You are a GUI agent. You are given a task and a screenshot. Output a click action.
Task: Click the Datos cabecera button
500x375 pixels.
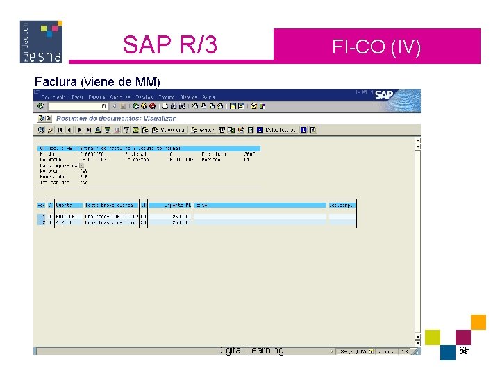(277, 130)
